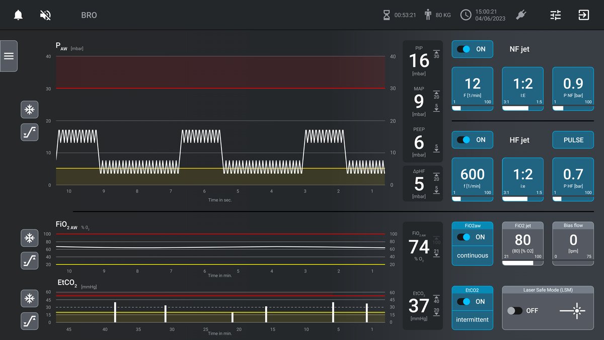The height and width of the screenshot is (340, 604).
Task: Click the HF jet label
Action: pos(519,140)
